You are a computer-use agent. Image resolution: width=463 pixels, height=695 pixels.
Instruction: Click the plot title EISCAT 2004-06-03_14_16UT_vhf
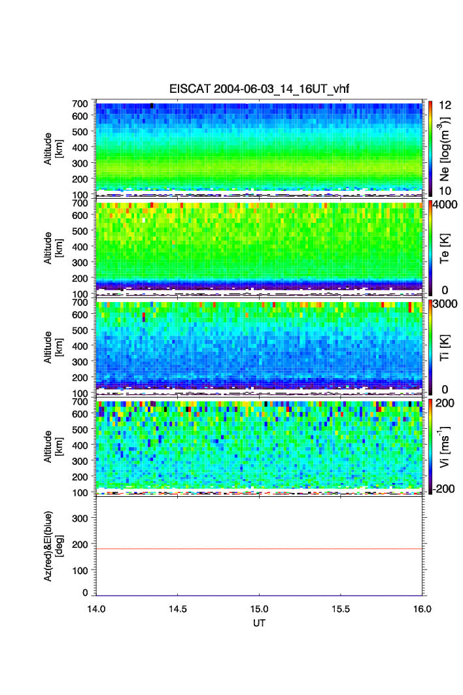click(260, 90)
